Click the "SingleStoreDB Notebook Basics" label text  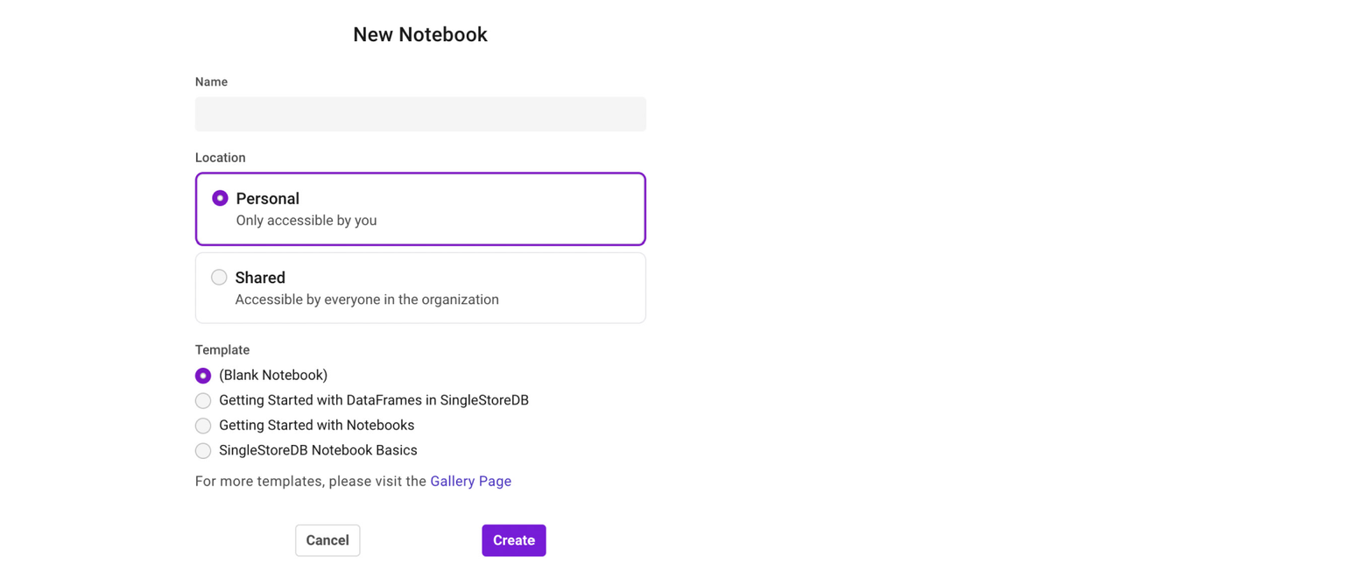318,450
